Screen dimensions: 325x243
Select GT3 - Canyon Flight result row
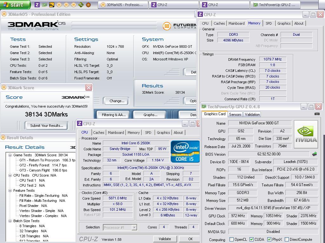tap(43, 170)
